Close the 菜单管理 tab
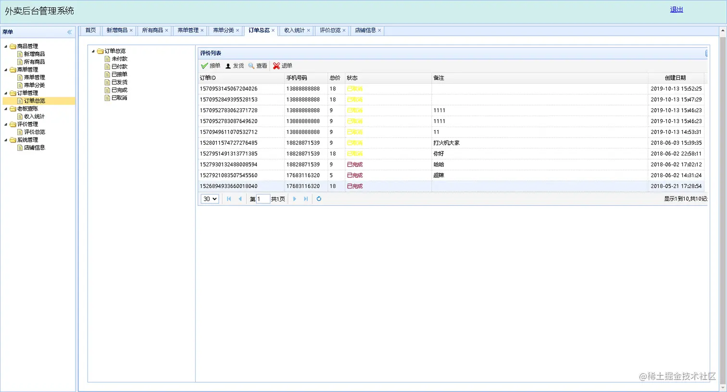The width and height of the screenshot is (727, 392). click(x=202, y=30)
